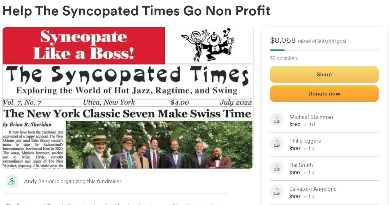Image resolution: width=391 pixels, height=205 pixels.
Task: Click the organizer avatar icon beside Andy Senior
Action: (12, 181)
